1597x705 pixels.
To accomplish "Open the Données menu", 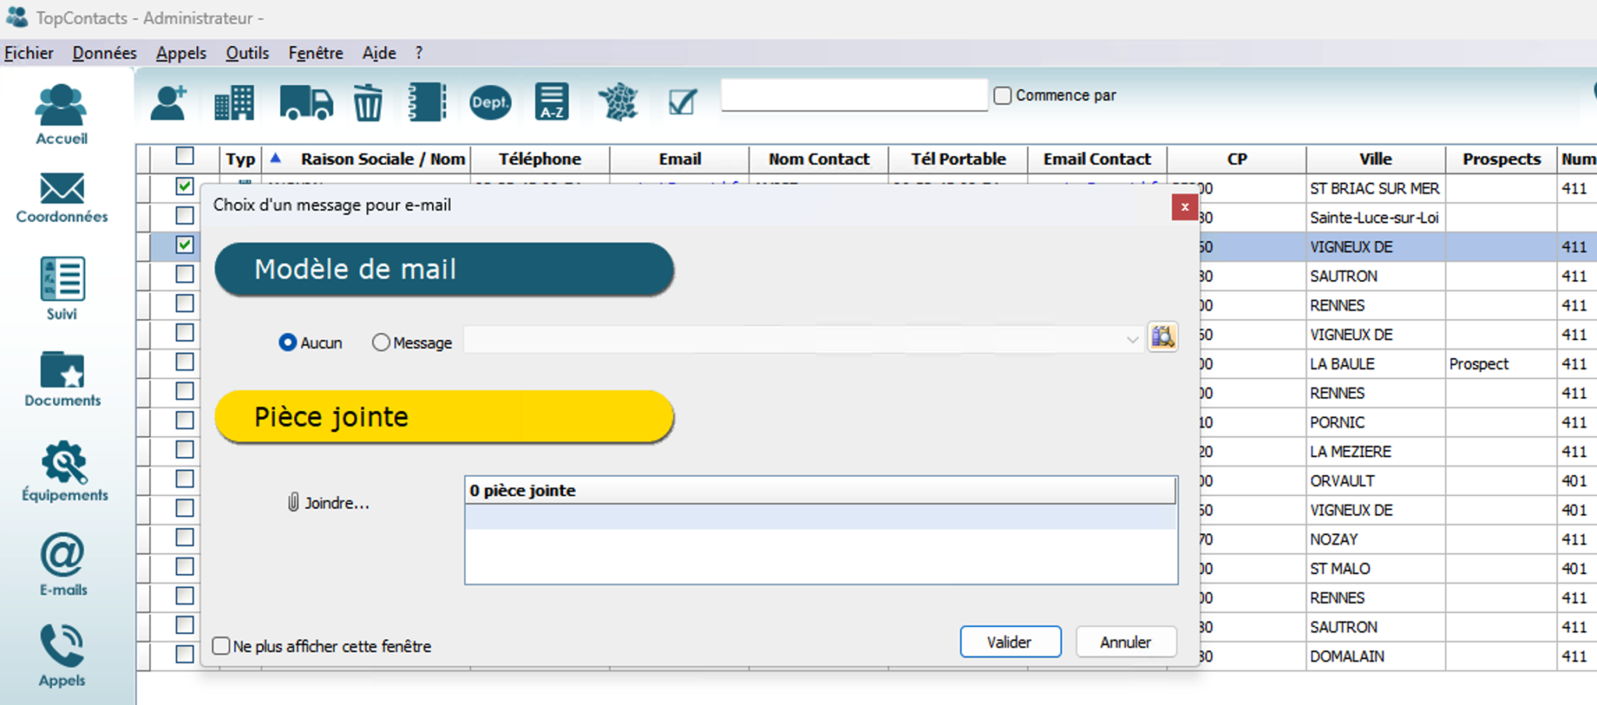I will [x=104, y=53].
